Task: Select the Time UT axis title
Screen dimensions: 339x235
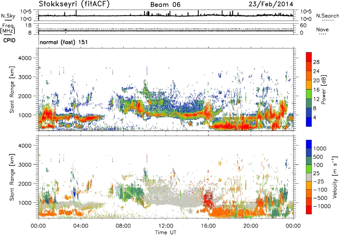Action: coord(166,232)
